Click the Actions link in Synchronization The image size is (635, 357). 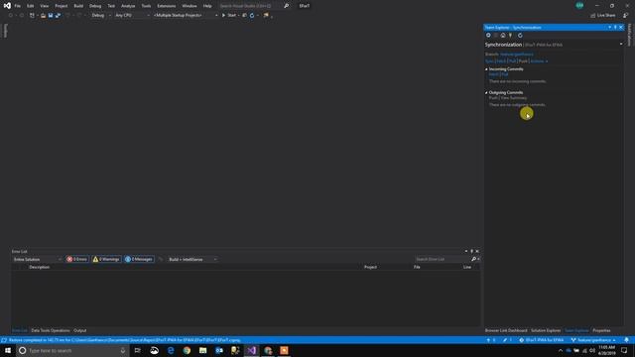539,61
